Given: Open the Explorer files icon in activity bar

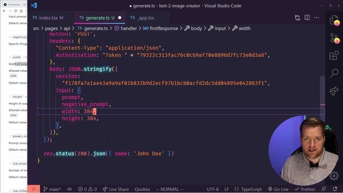Looking at the screenshot, I should pos(334,20).
